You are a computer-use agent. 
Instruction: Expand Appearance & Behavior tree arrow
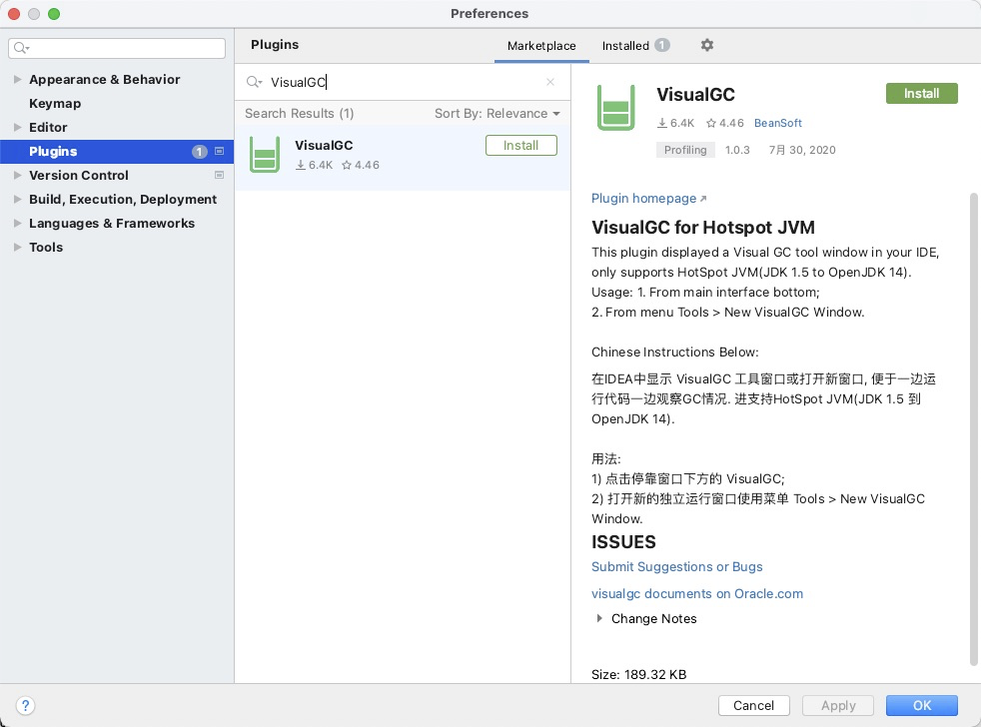pyautogui.click(x=18, y=80)
